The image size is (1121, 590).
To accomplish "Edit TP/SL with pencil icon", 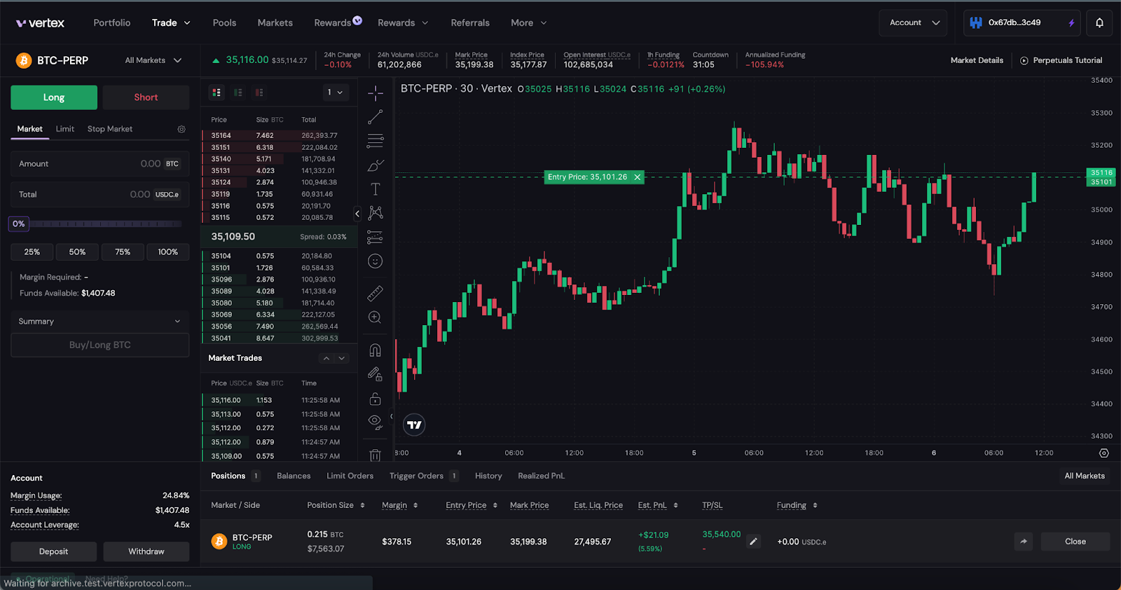I will point(753,541).
